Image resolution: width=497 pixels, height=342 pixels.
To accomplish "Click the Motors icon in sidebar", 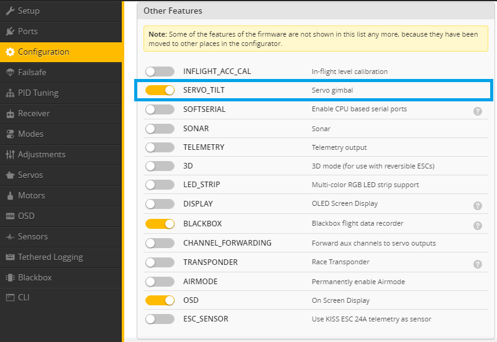I will pos(10,195).
